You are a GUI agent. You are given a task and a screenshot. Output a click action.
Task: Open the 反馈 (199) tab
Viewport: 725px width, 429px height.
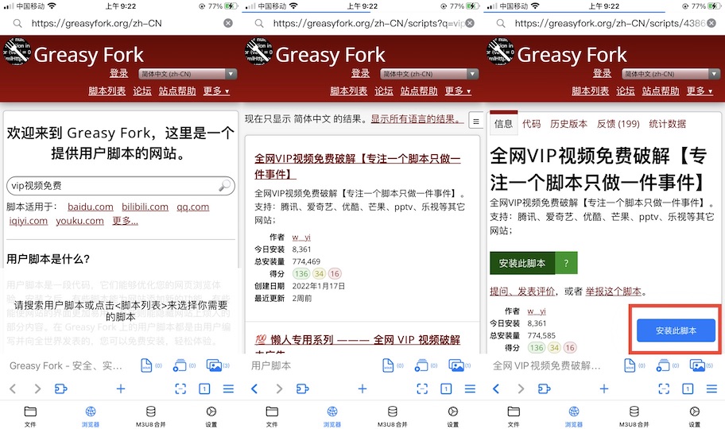618,123
